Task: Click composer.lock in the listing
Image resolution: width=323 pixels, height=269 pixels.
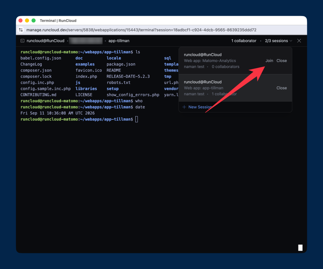Action: pos(36,76)
